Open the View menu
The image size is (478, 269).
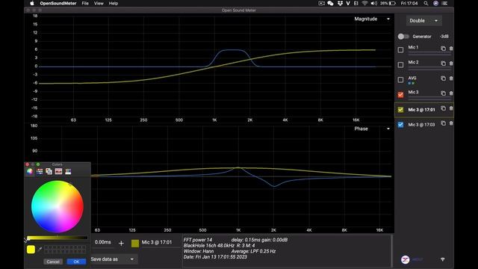pyautogui.click(x=99, y=3)
